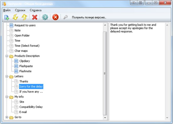Open the Строки menu

[x=20, y=10]
